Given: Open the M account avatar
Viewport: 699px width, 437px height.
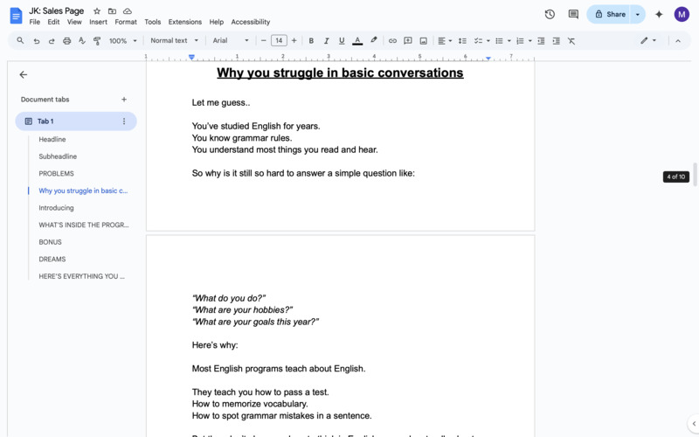Looking at the screenshot, I should tap(682, 14).
